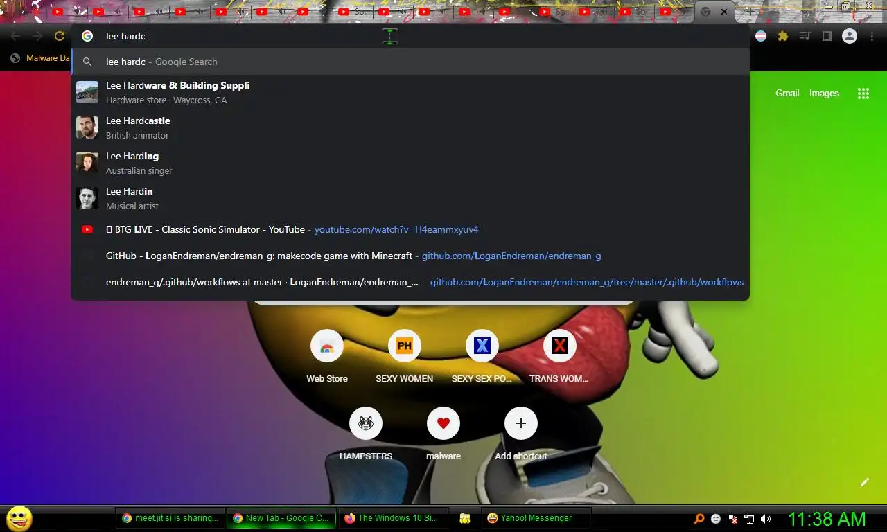This screenshot has width=887, height=532.
Task: Switch to meet.jit.si is sharing taskbar window
Action: [x=170, y=518]
